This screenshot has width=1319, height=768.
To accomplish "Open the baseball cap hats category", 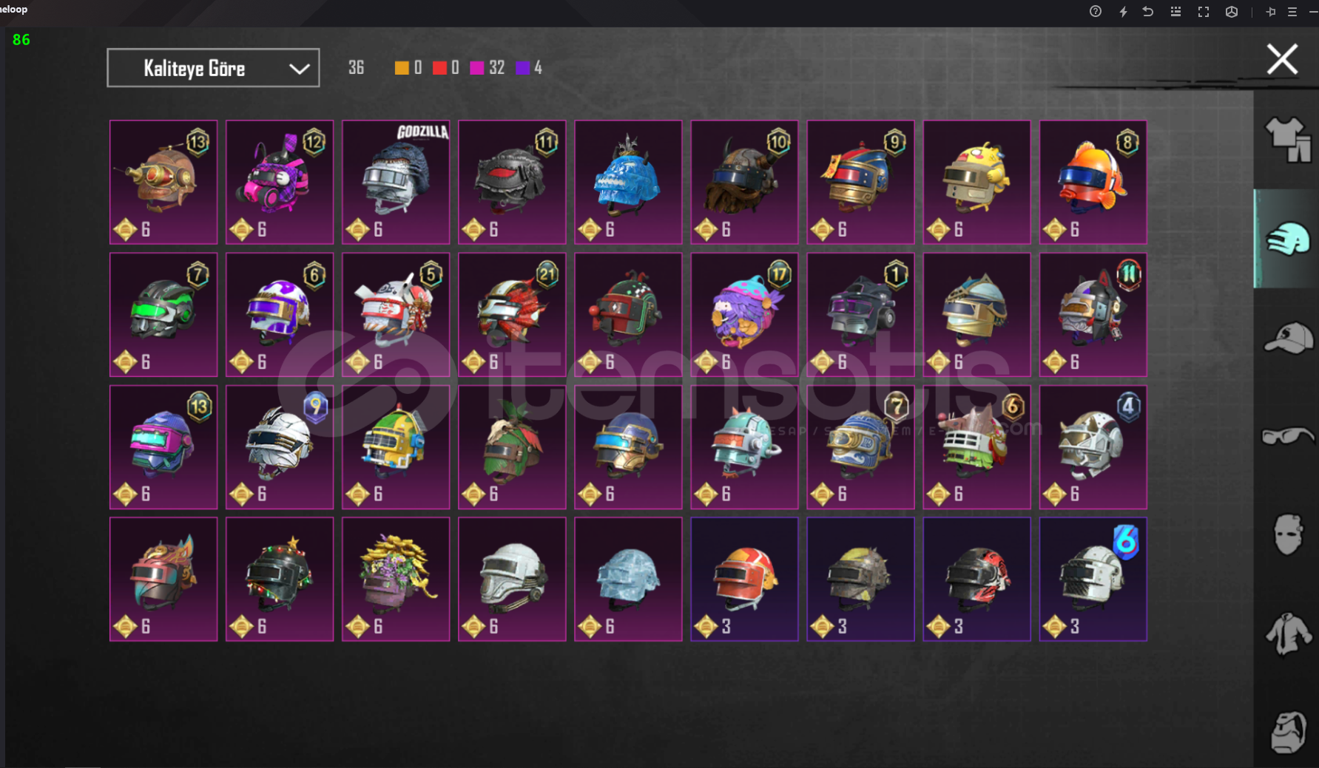I will click(x=1288, y=338).
